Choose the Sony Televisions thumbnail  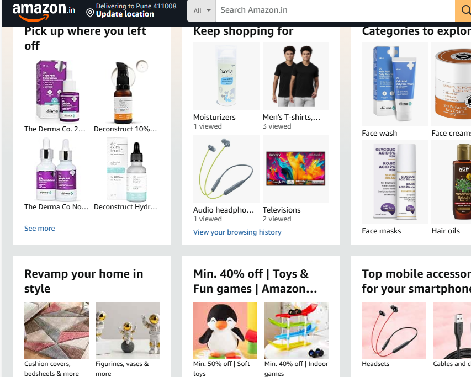click(x=295, y=169)
